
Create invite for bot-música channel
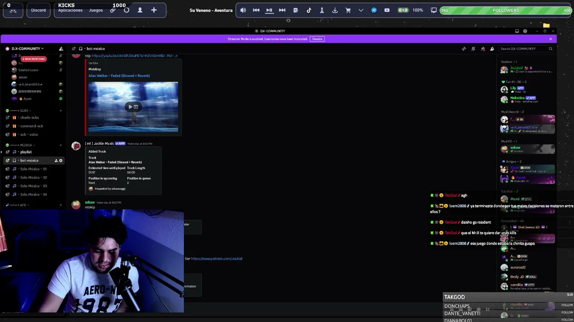coord(56,161)
